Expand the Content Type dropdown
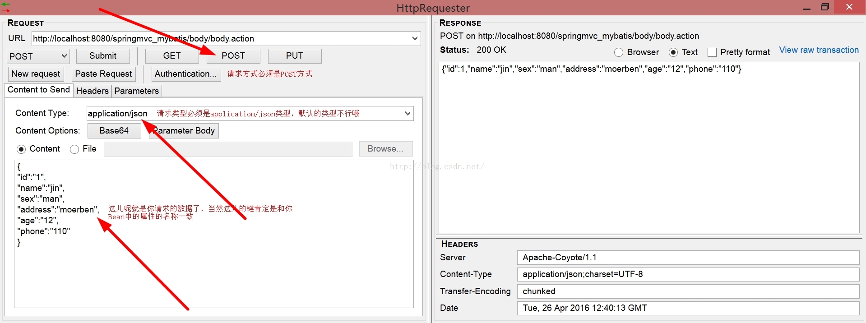This screenshot has height=323, width=866. (408, 114)
